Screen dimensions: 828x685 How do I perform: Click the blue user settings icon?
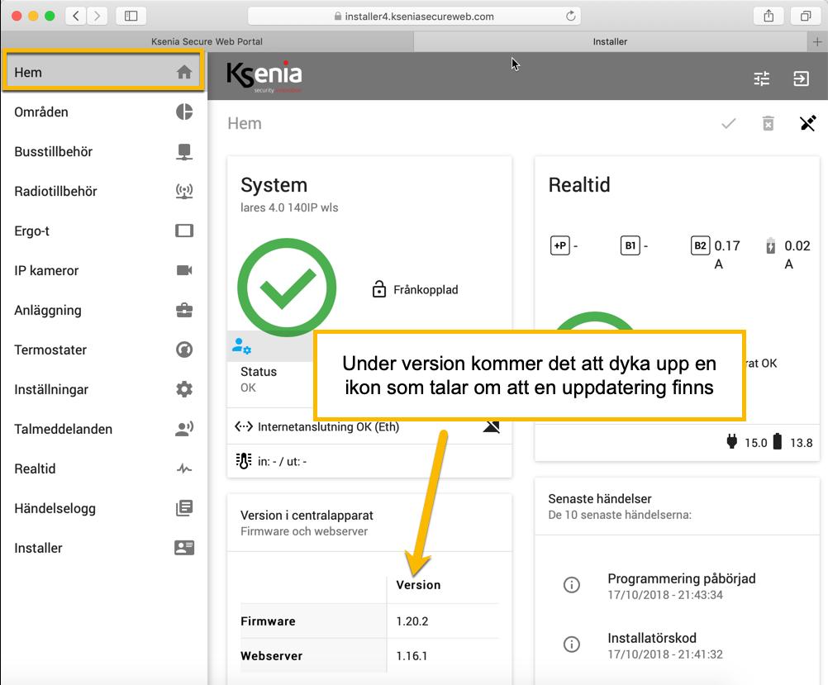pyautogui.click(x=242, y=346)
